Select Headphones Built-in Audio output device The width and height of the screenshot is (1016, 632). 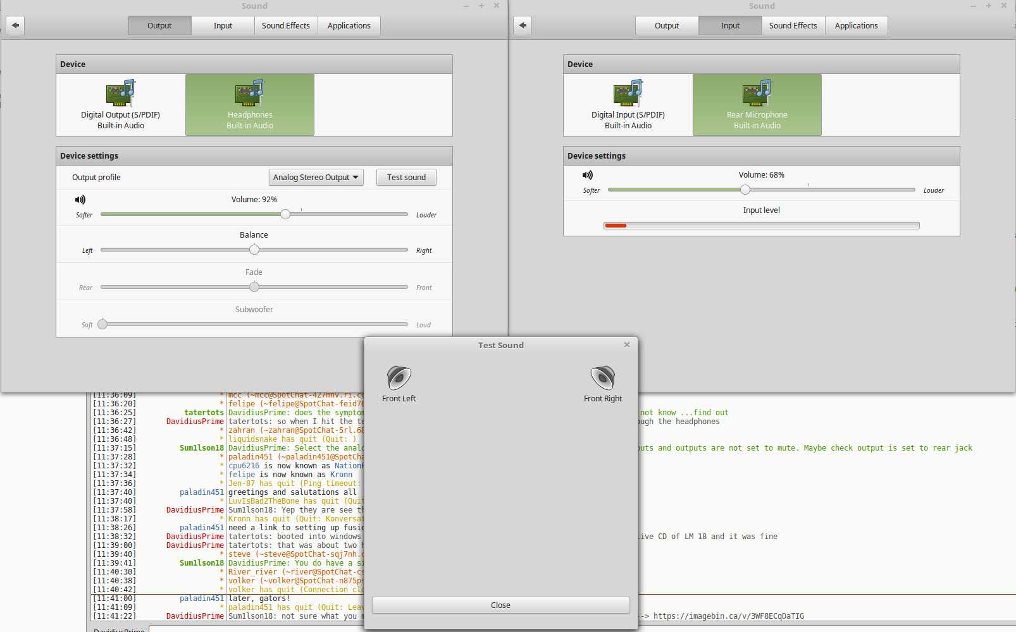point(250,105)
